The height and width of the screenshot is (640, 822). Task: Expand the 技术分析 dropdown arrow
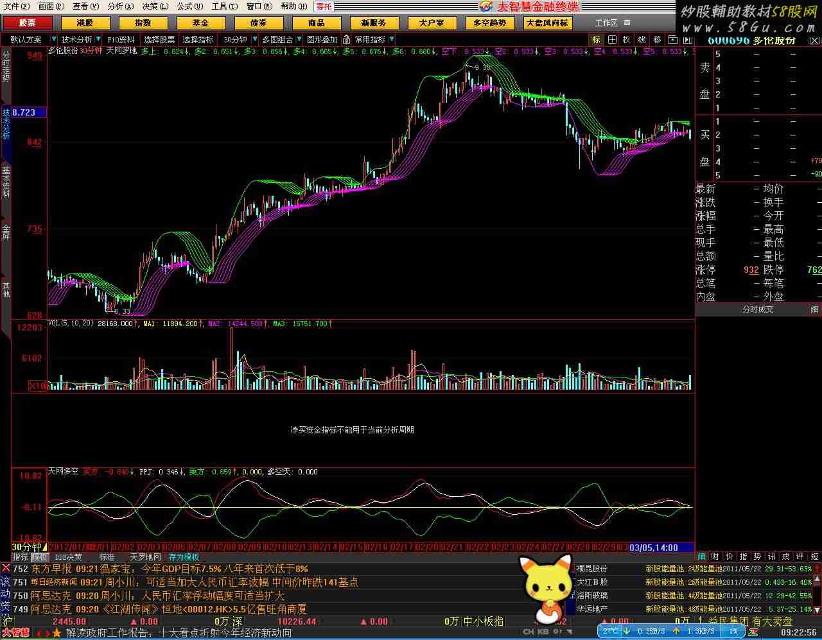pyautogui.click(x=98, y=40)
